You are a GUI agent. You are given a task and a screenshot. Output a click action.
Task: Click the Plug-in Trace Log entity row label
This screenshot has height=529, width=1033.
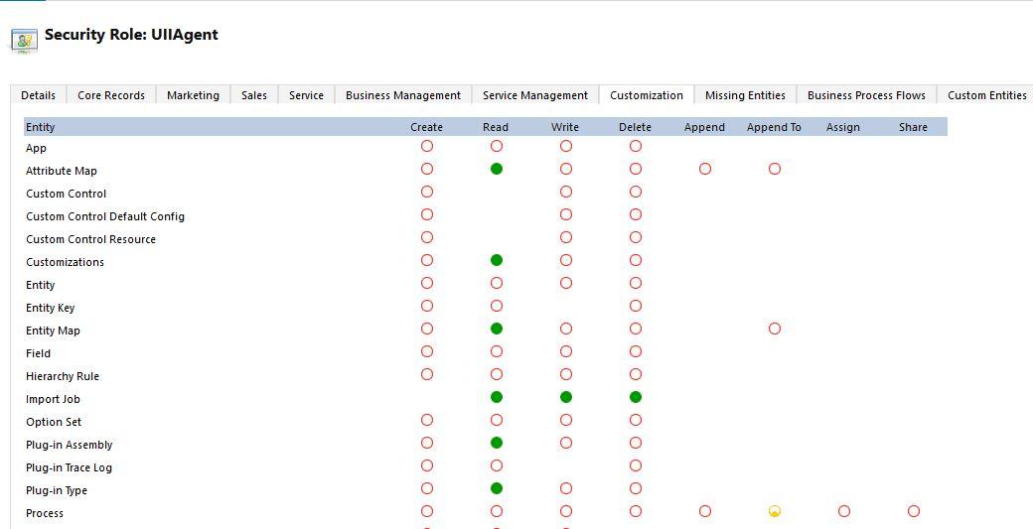click(x=69, y=467)
